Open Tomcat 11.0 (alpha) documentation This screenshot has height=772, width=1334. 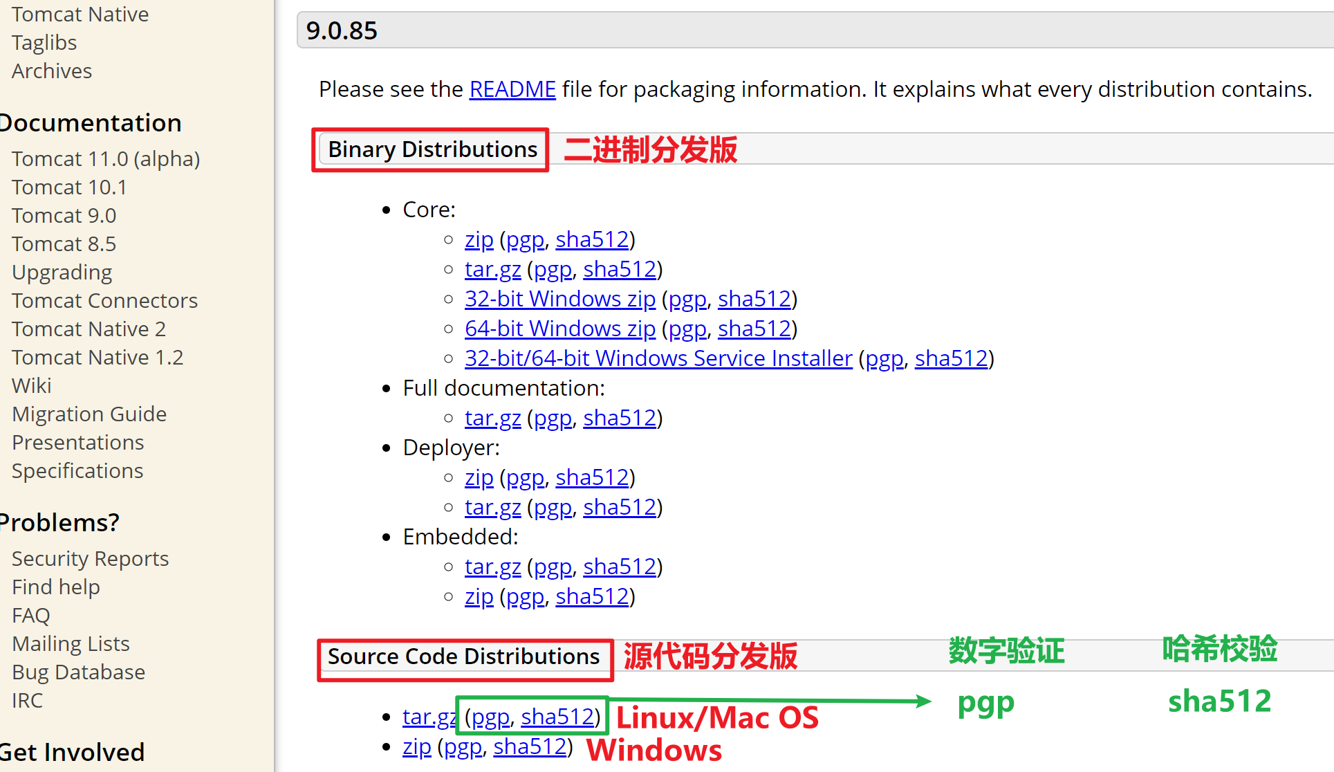tap(106, 158)
